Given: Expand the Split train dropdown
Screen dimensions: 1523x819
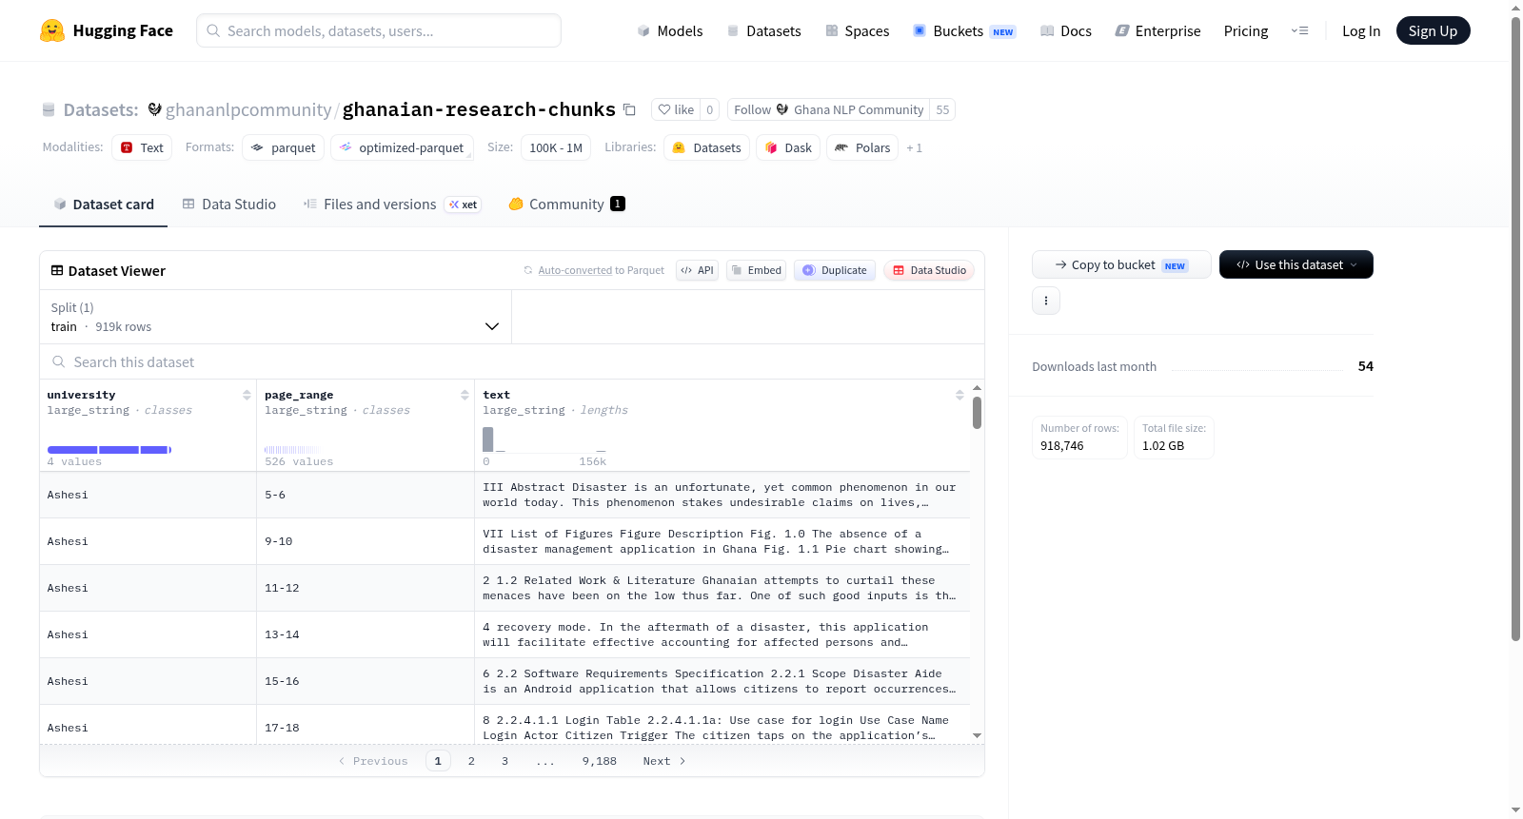Looking at the screenshot, I should pyautogui.click(x=275, y=317).
